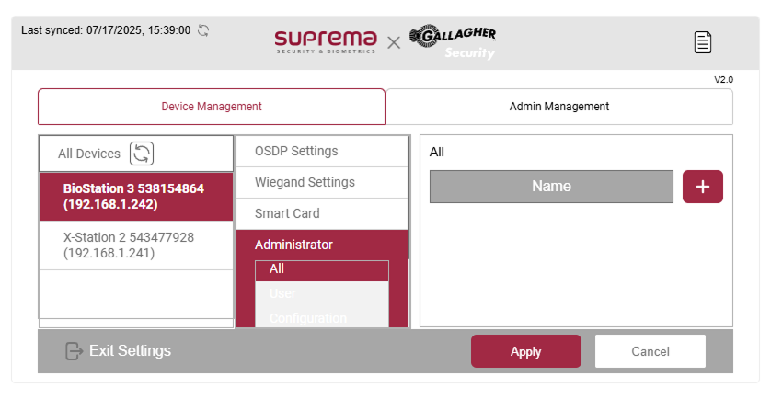Click the plus button to add administrator
The width and height of the screenshot is (771, 399).
703,187
